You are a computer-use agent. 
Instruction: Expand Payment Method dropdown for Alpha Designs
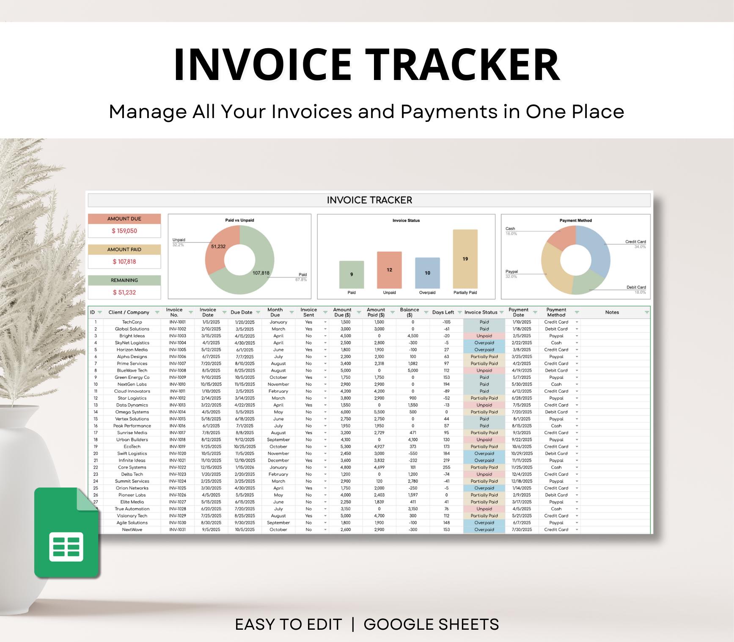(577, 356)
